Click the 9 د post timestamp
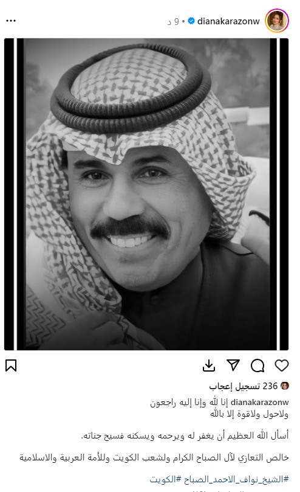Viewport: 300px width, 492px height. tap(173, 21)
